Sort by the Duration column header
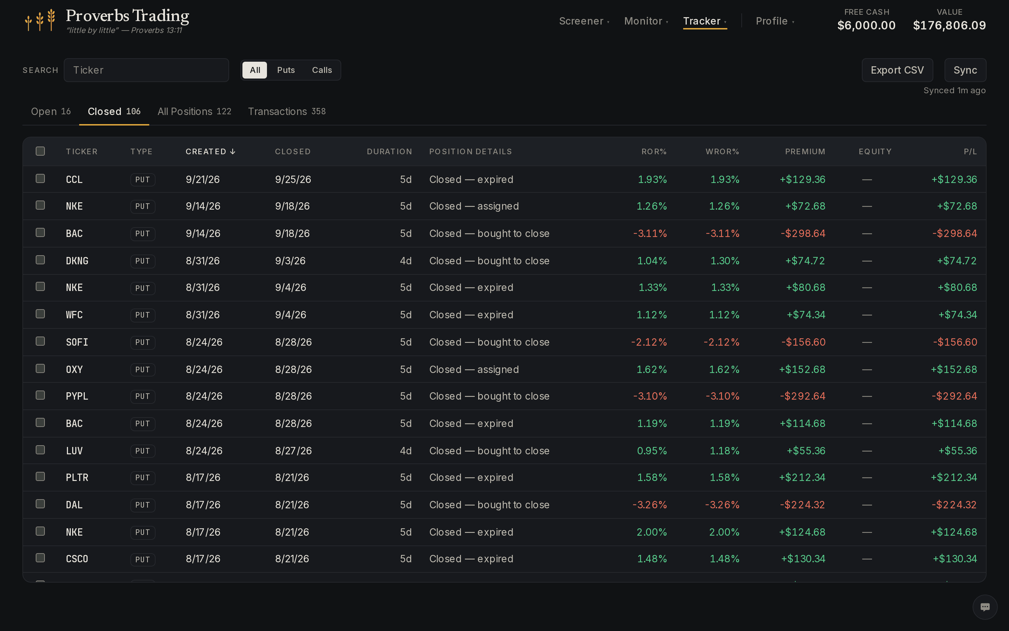The width and height of the screenshot is (1009, 631). coord(389,151)
